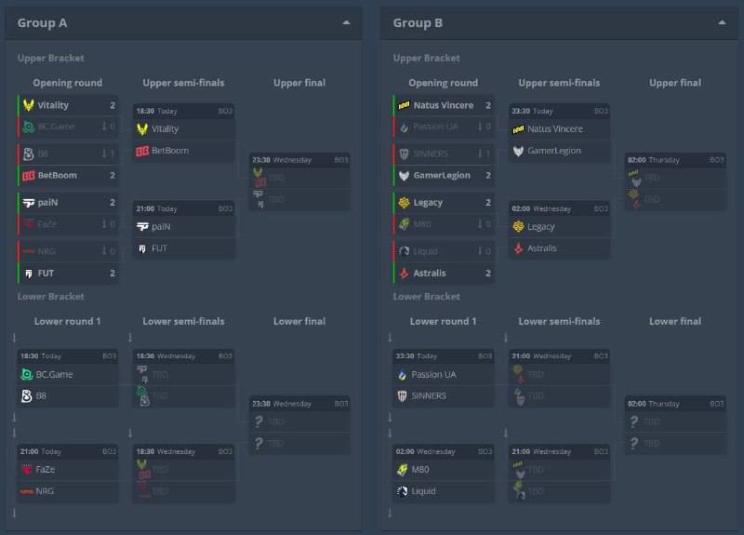Click Liquid logo in opening round
Screen dimensions: 744x535
click(404, 251)
